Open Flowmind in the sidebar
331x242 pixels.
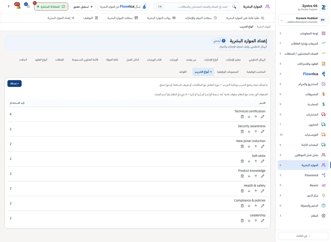(x=303, y=175)
